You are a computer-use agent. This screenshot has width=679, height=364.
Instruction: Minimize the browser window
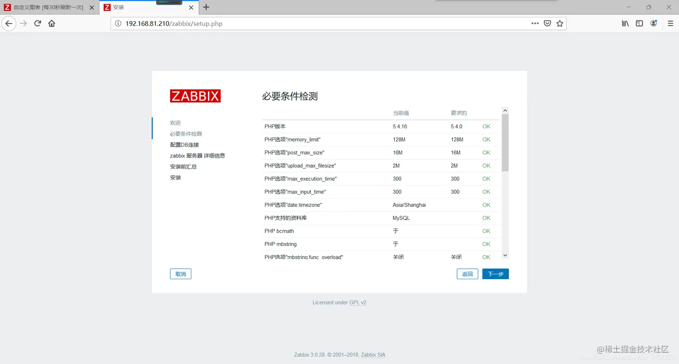(628, 7)
